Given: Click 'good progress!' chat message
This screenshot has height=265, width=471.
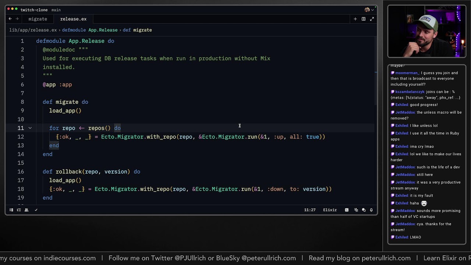Looking at the screenshot, I should [424, 105].
